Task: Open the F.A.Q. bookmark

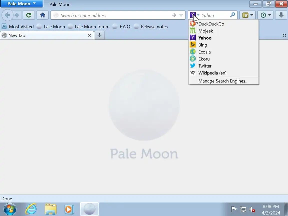Action: coord(122,27)
